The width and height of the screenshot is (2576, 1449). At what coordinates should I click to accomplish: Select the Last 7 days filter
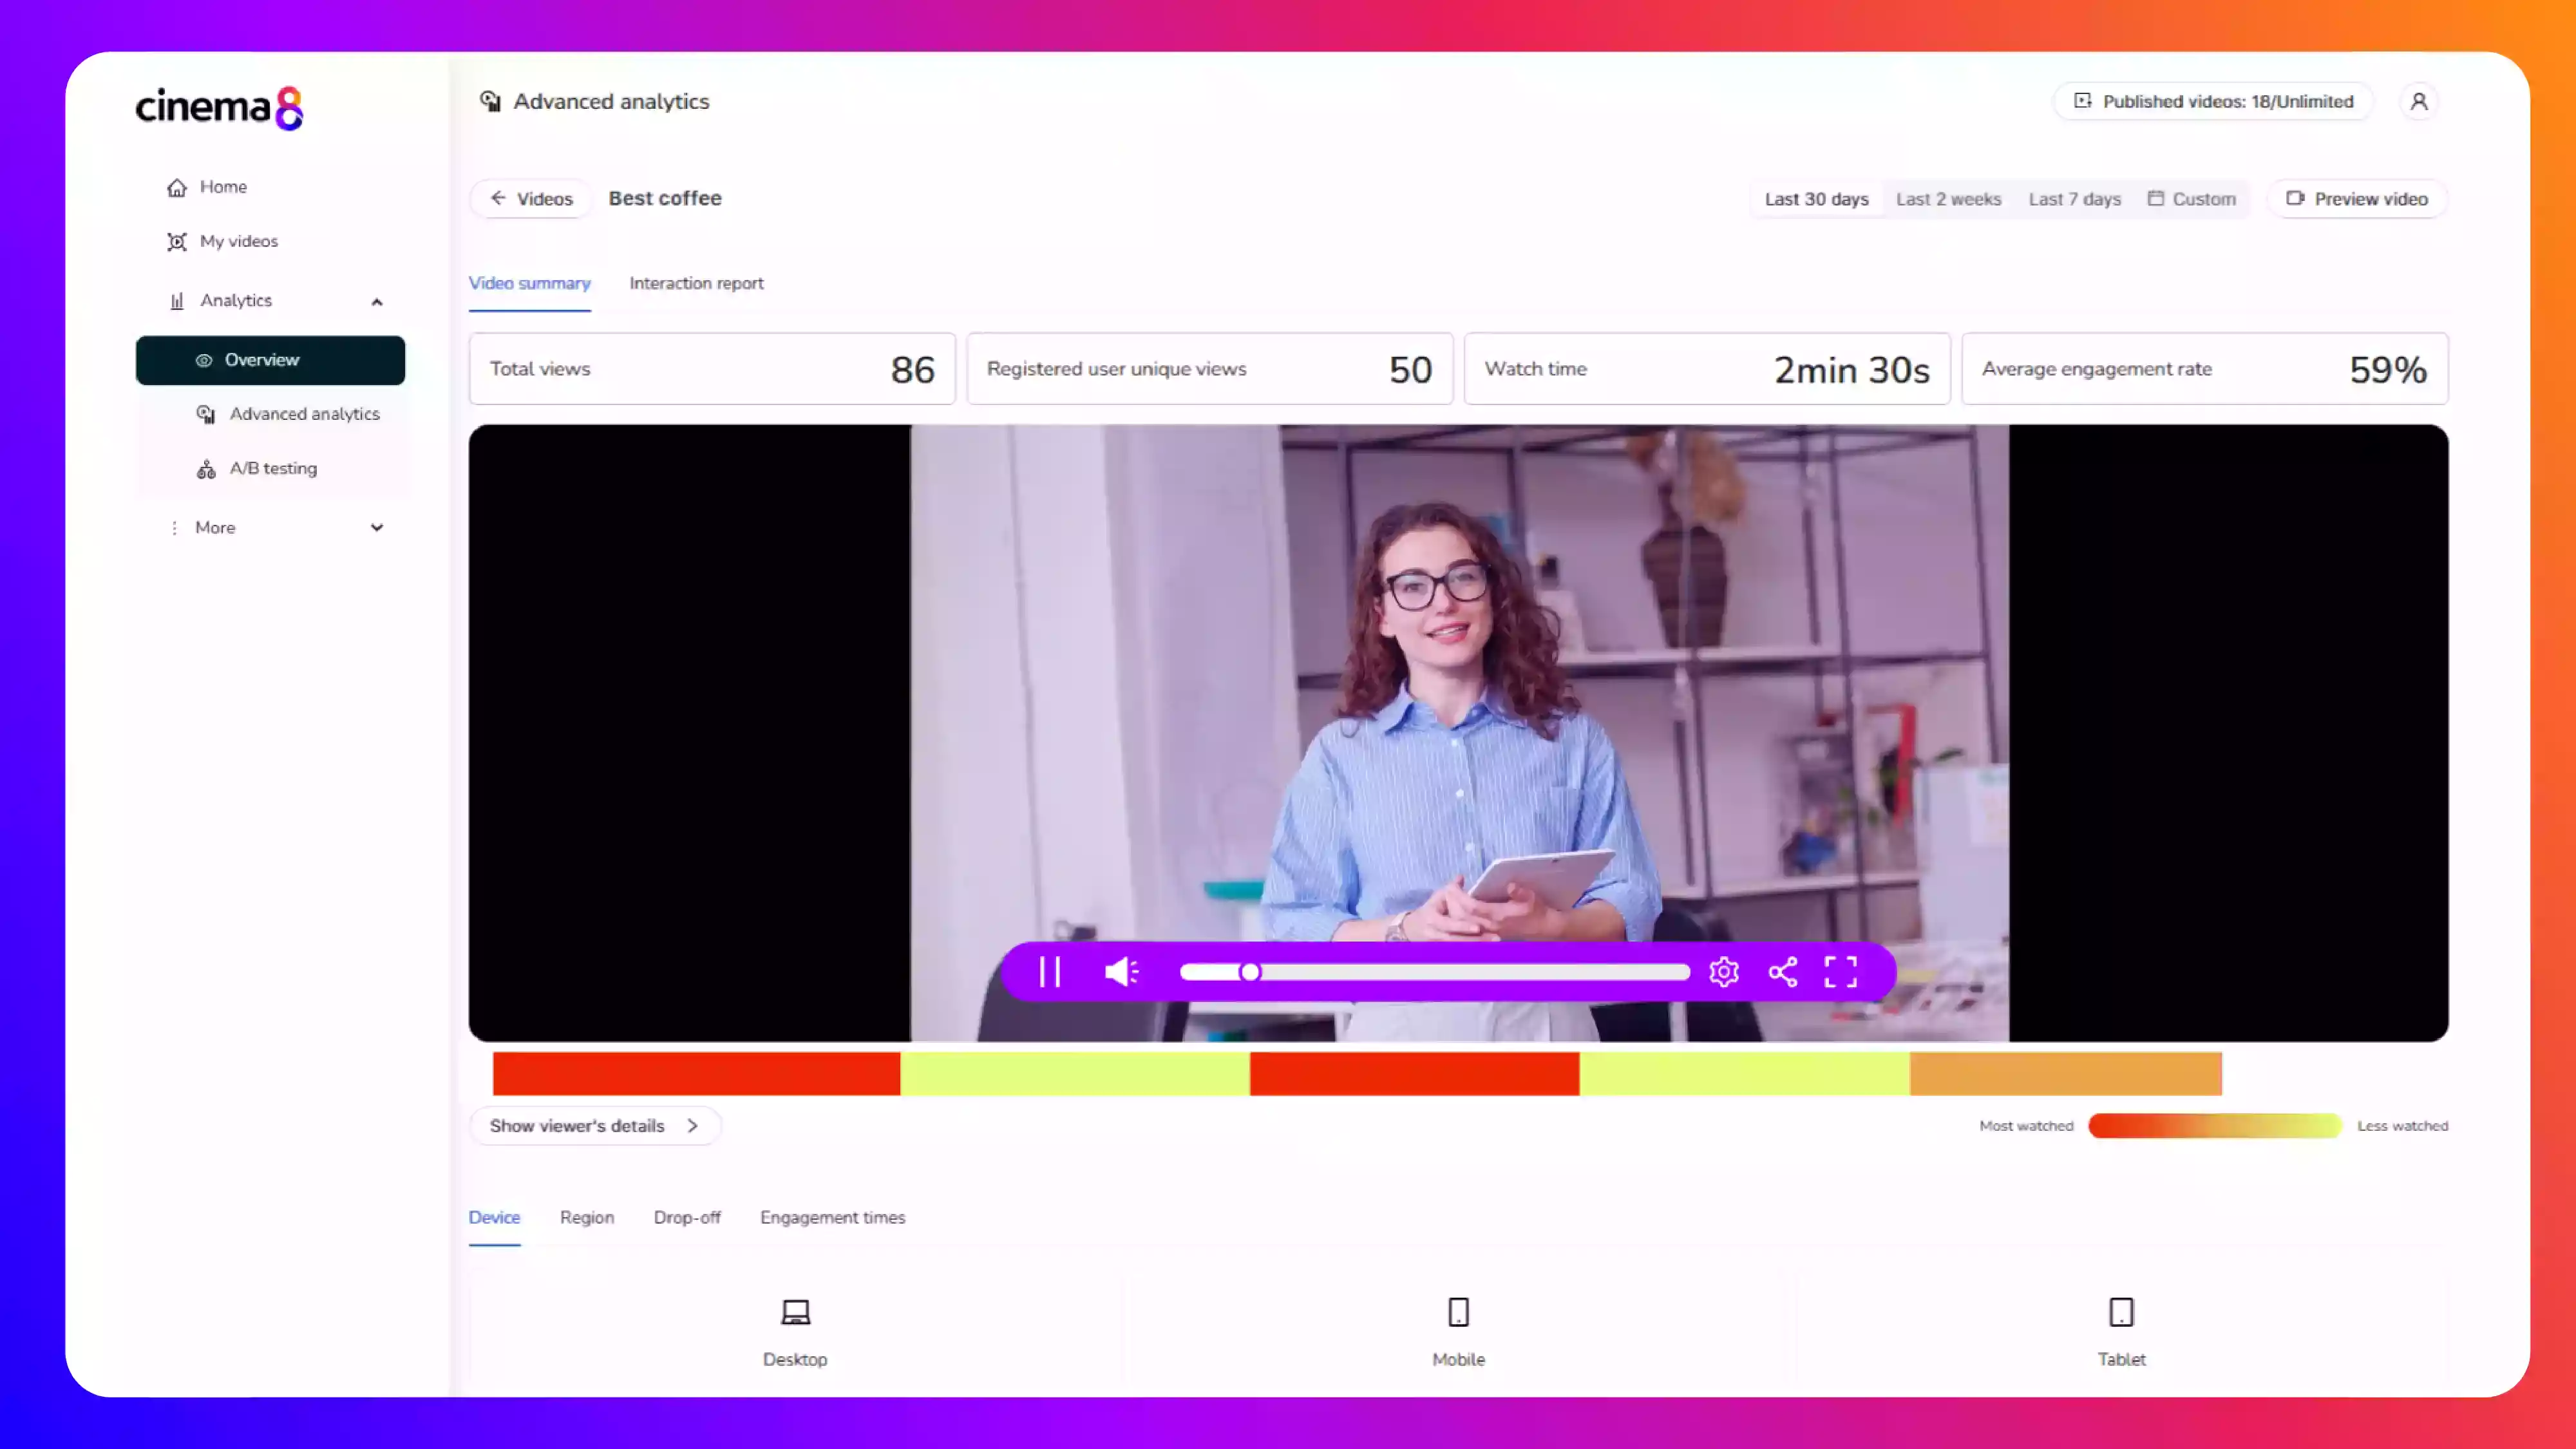point(2075,198)
